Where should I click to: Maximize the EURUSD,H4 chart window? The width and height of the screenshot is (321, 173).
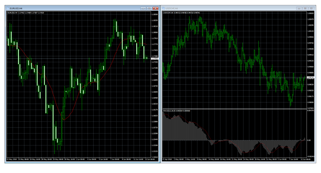click(x=149, y=9)
